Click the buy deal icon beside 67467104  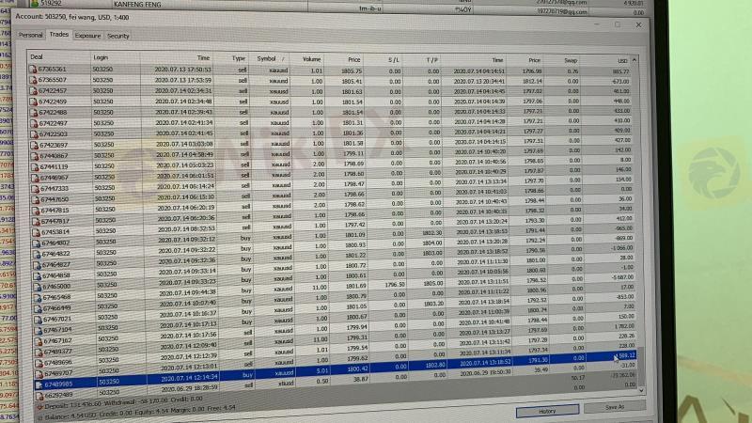coord(38,330)
